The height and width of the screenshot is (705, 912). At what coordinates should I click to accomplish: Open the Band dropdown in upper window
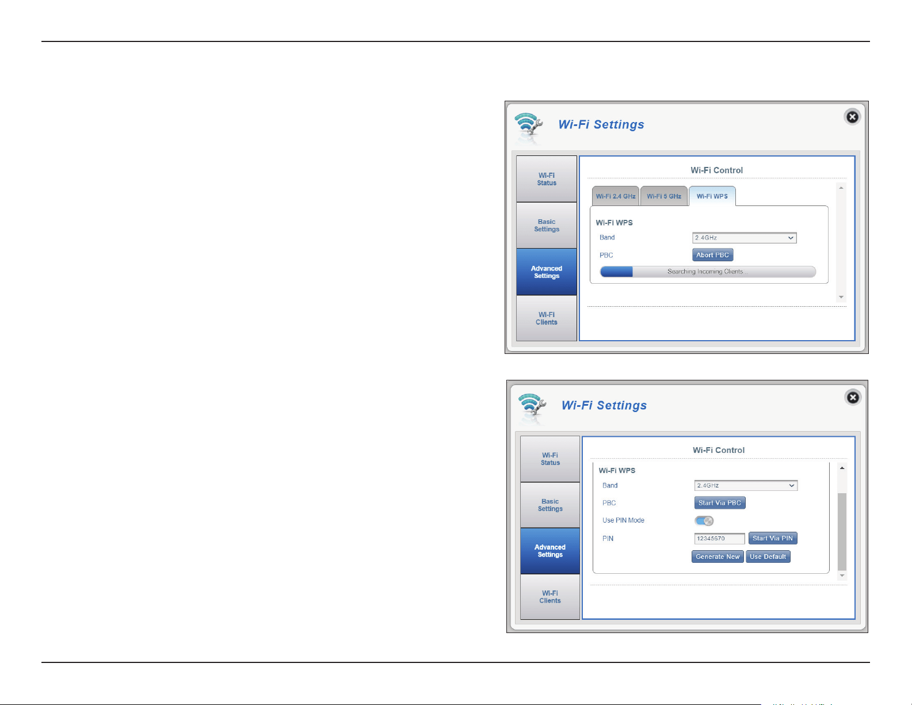pyautogui.click(x=745, y=238)
